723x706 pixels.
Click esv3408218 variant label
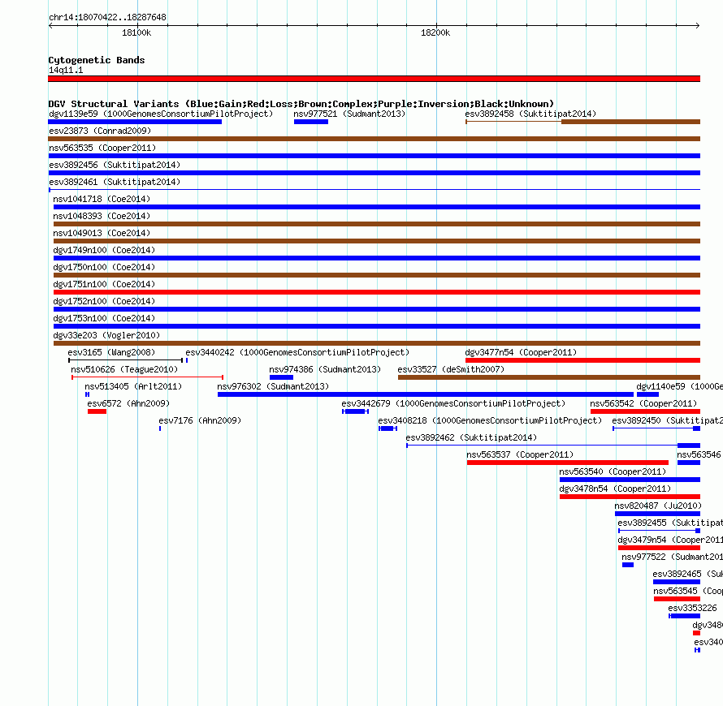pyautogui.click(x=490, y=420)
